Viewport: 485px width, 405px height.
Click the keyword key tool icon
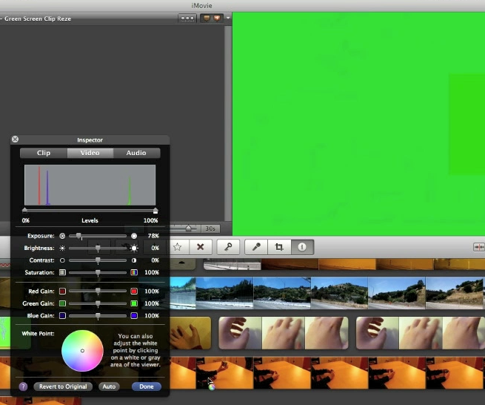(x=227, y=247)
